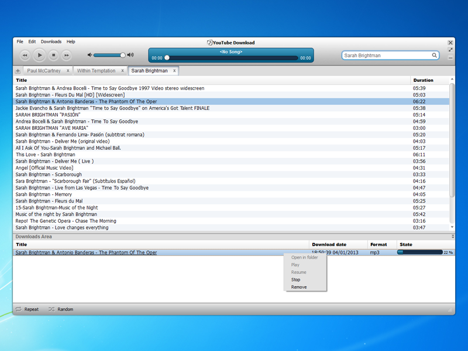Click the results list scrollbar thumb
Image resolution: width=468 pixels, height=351 pixels.
tap(452, 140)
